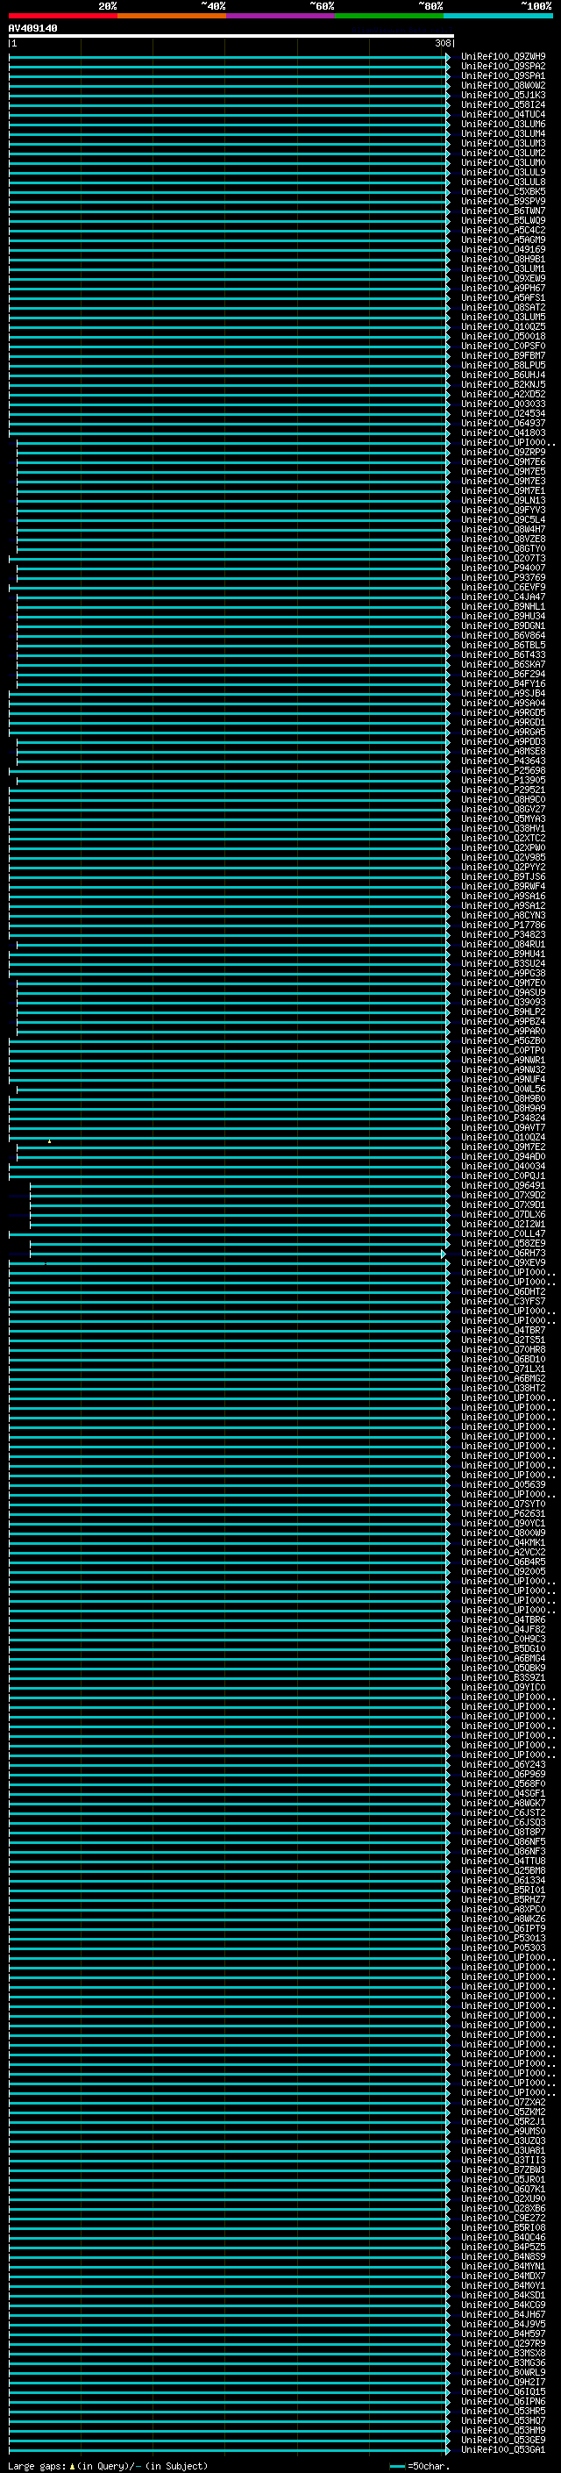
Task: Click hit name UniRef100_C0PSF0
Action: 503,346
